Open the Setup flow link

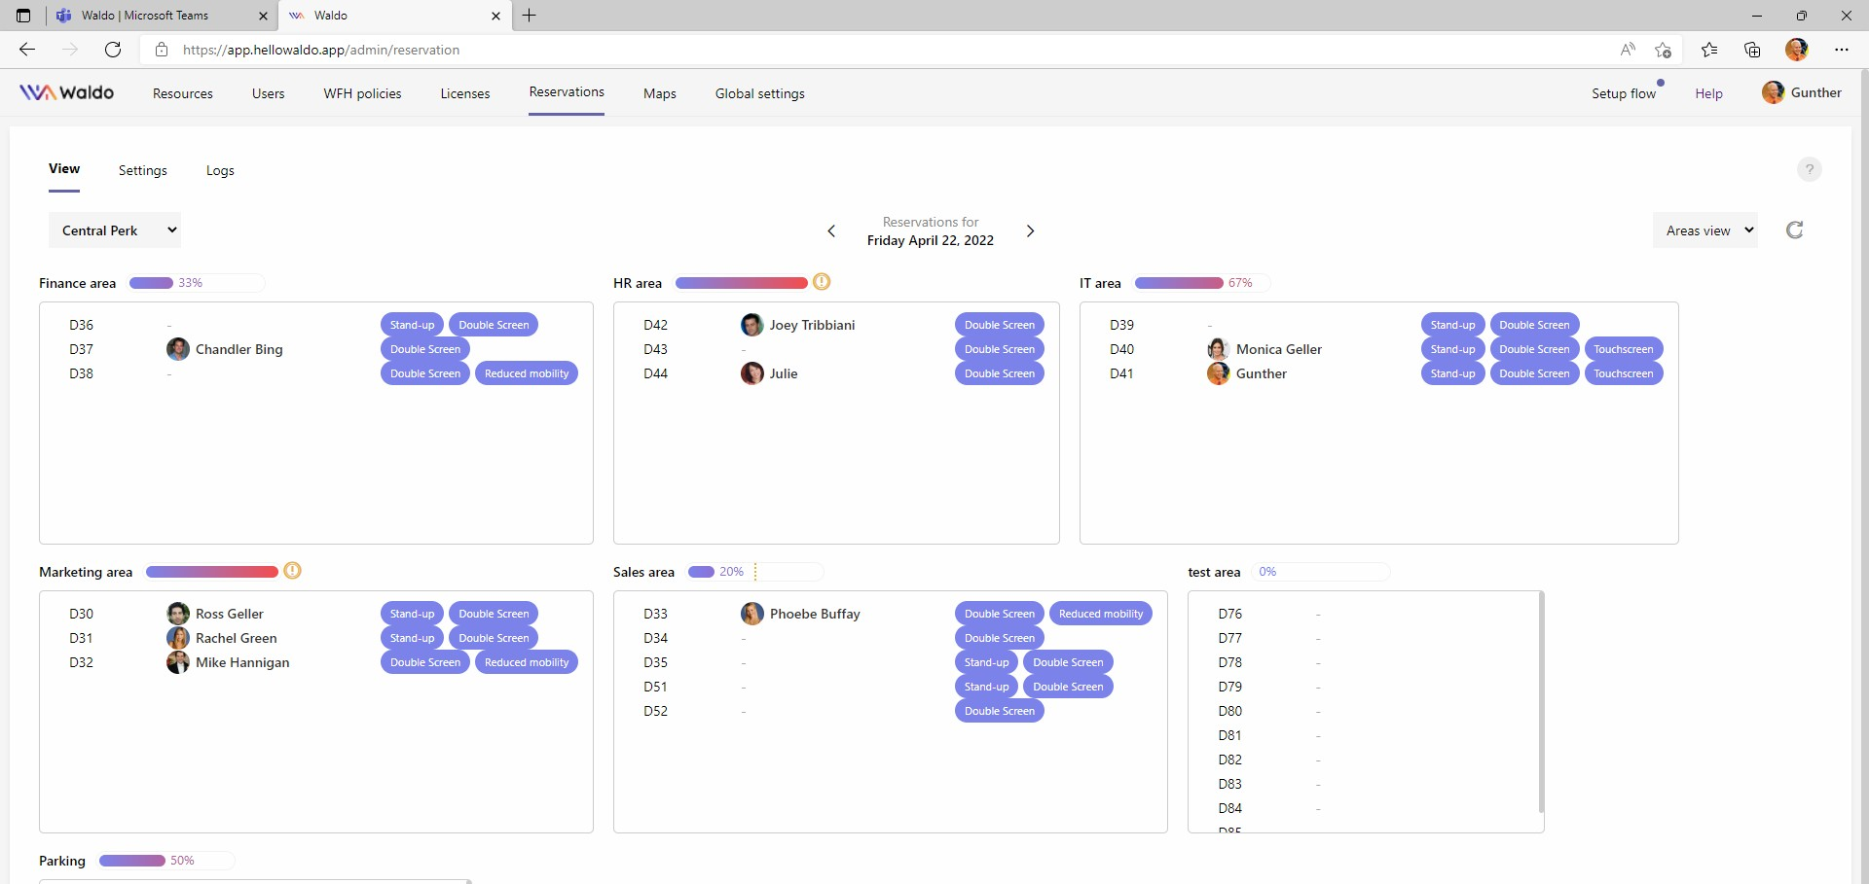click(x=1624, y=93)
